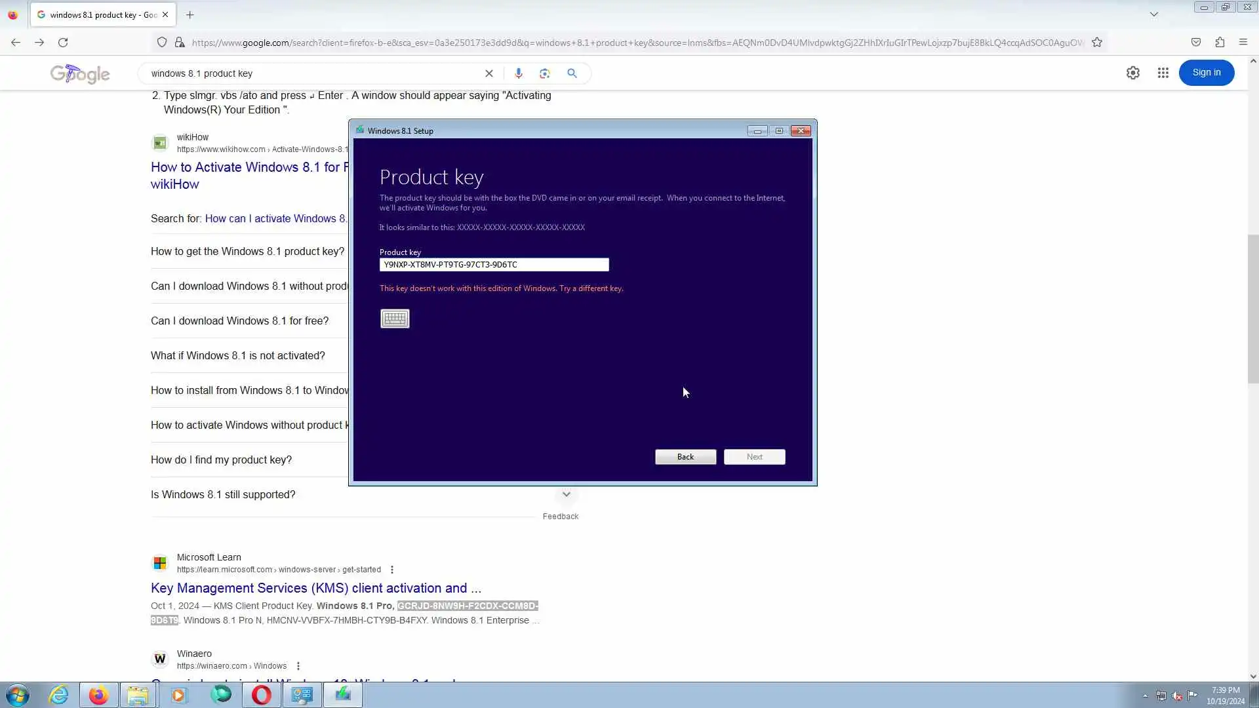The height and width of the screenshot is (708, 1259).
Task: Open Firefox application hamburger menu
Action: 1243,43
